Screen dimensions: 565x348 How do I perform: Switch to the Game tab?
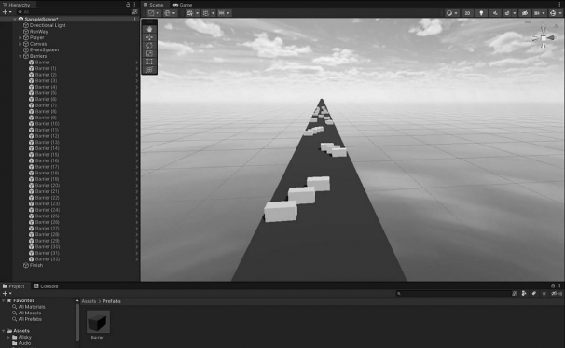click(183, 5)
